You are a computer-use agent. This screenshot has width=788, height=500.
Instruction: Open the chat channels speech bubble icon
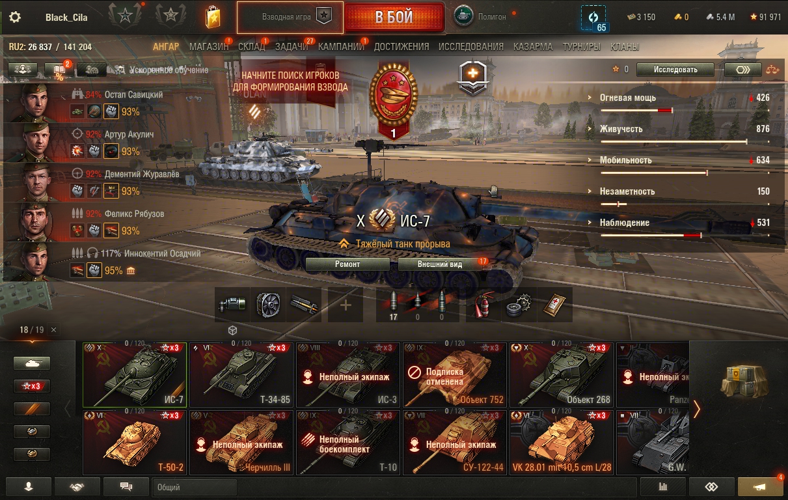[127, 486]
